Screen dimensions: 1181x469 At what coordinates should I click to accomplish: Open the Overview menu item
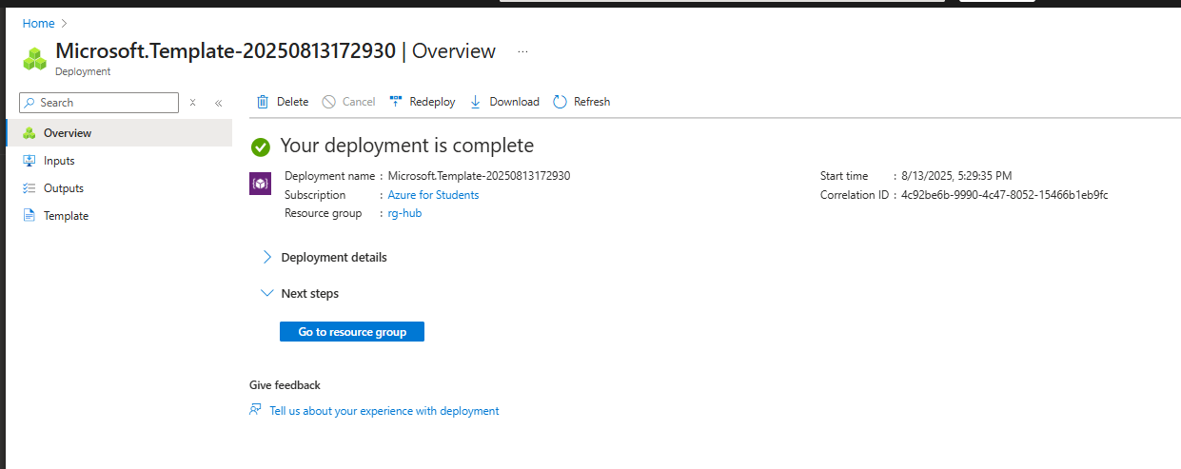point(119,133)
